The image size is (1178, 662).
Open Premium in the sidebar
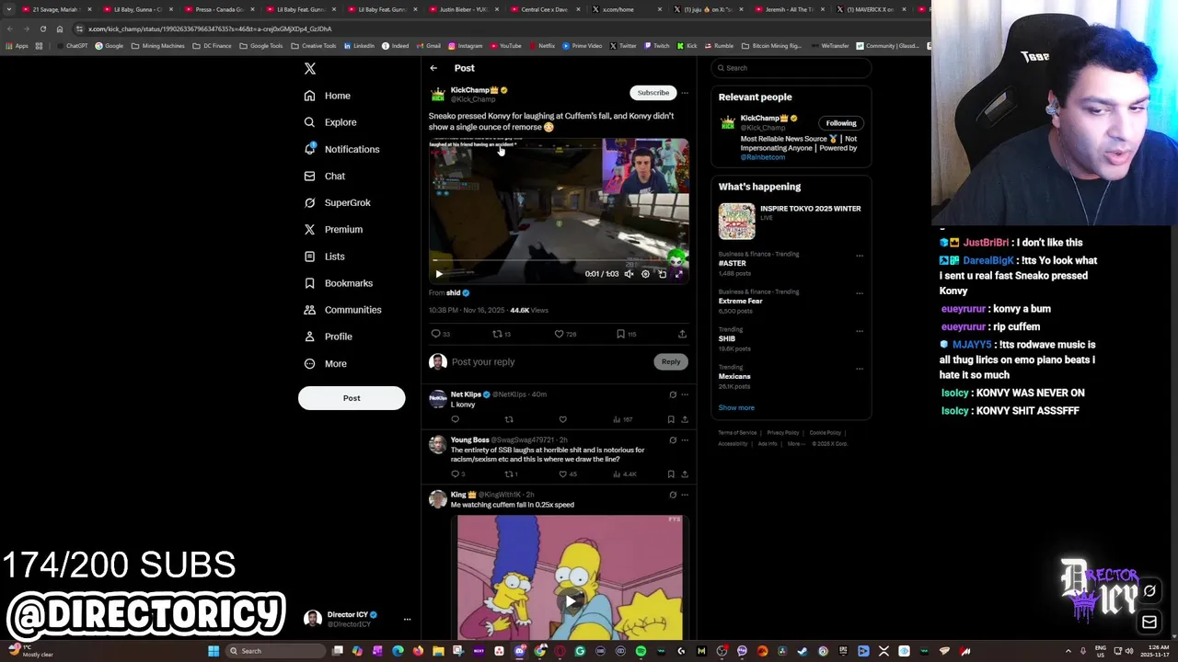[332, 229]
